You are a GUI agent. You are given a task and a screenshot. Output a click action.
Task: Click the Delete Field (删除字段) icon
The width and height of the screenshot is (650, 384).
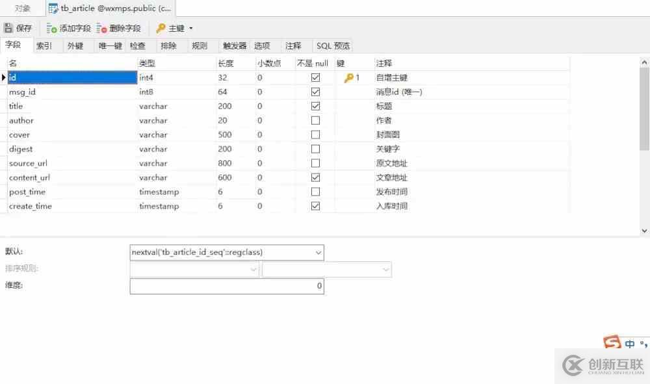click(x=102, y=28)
